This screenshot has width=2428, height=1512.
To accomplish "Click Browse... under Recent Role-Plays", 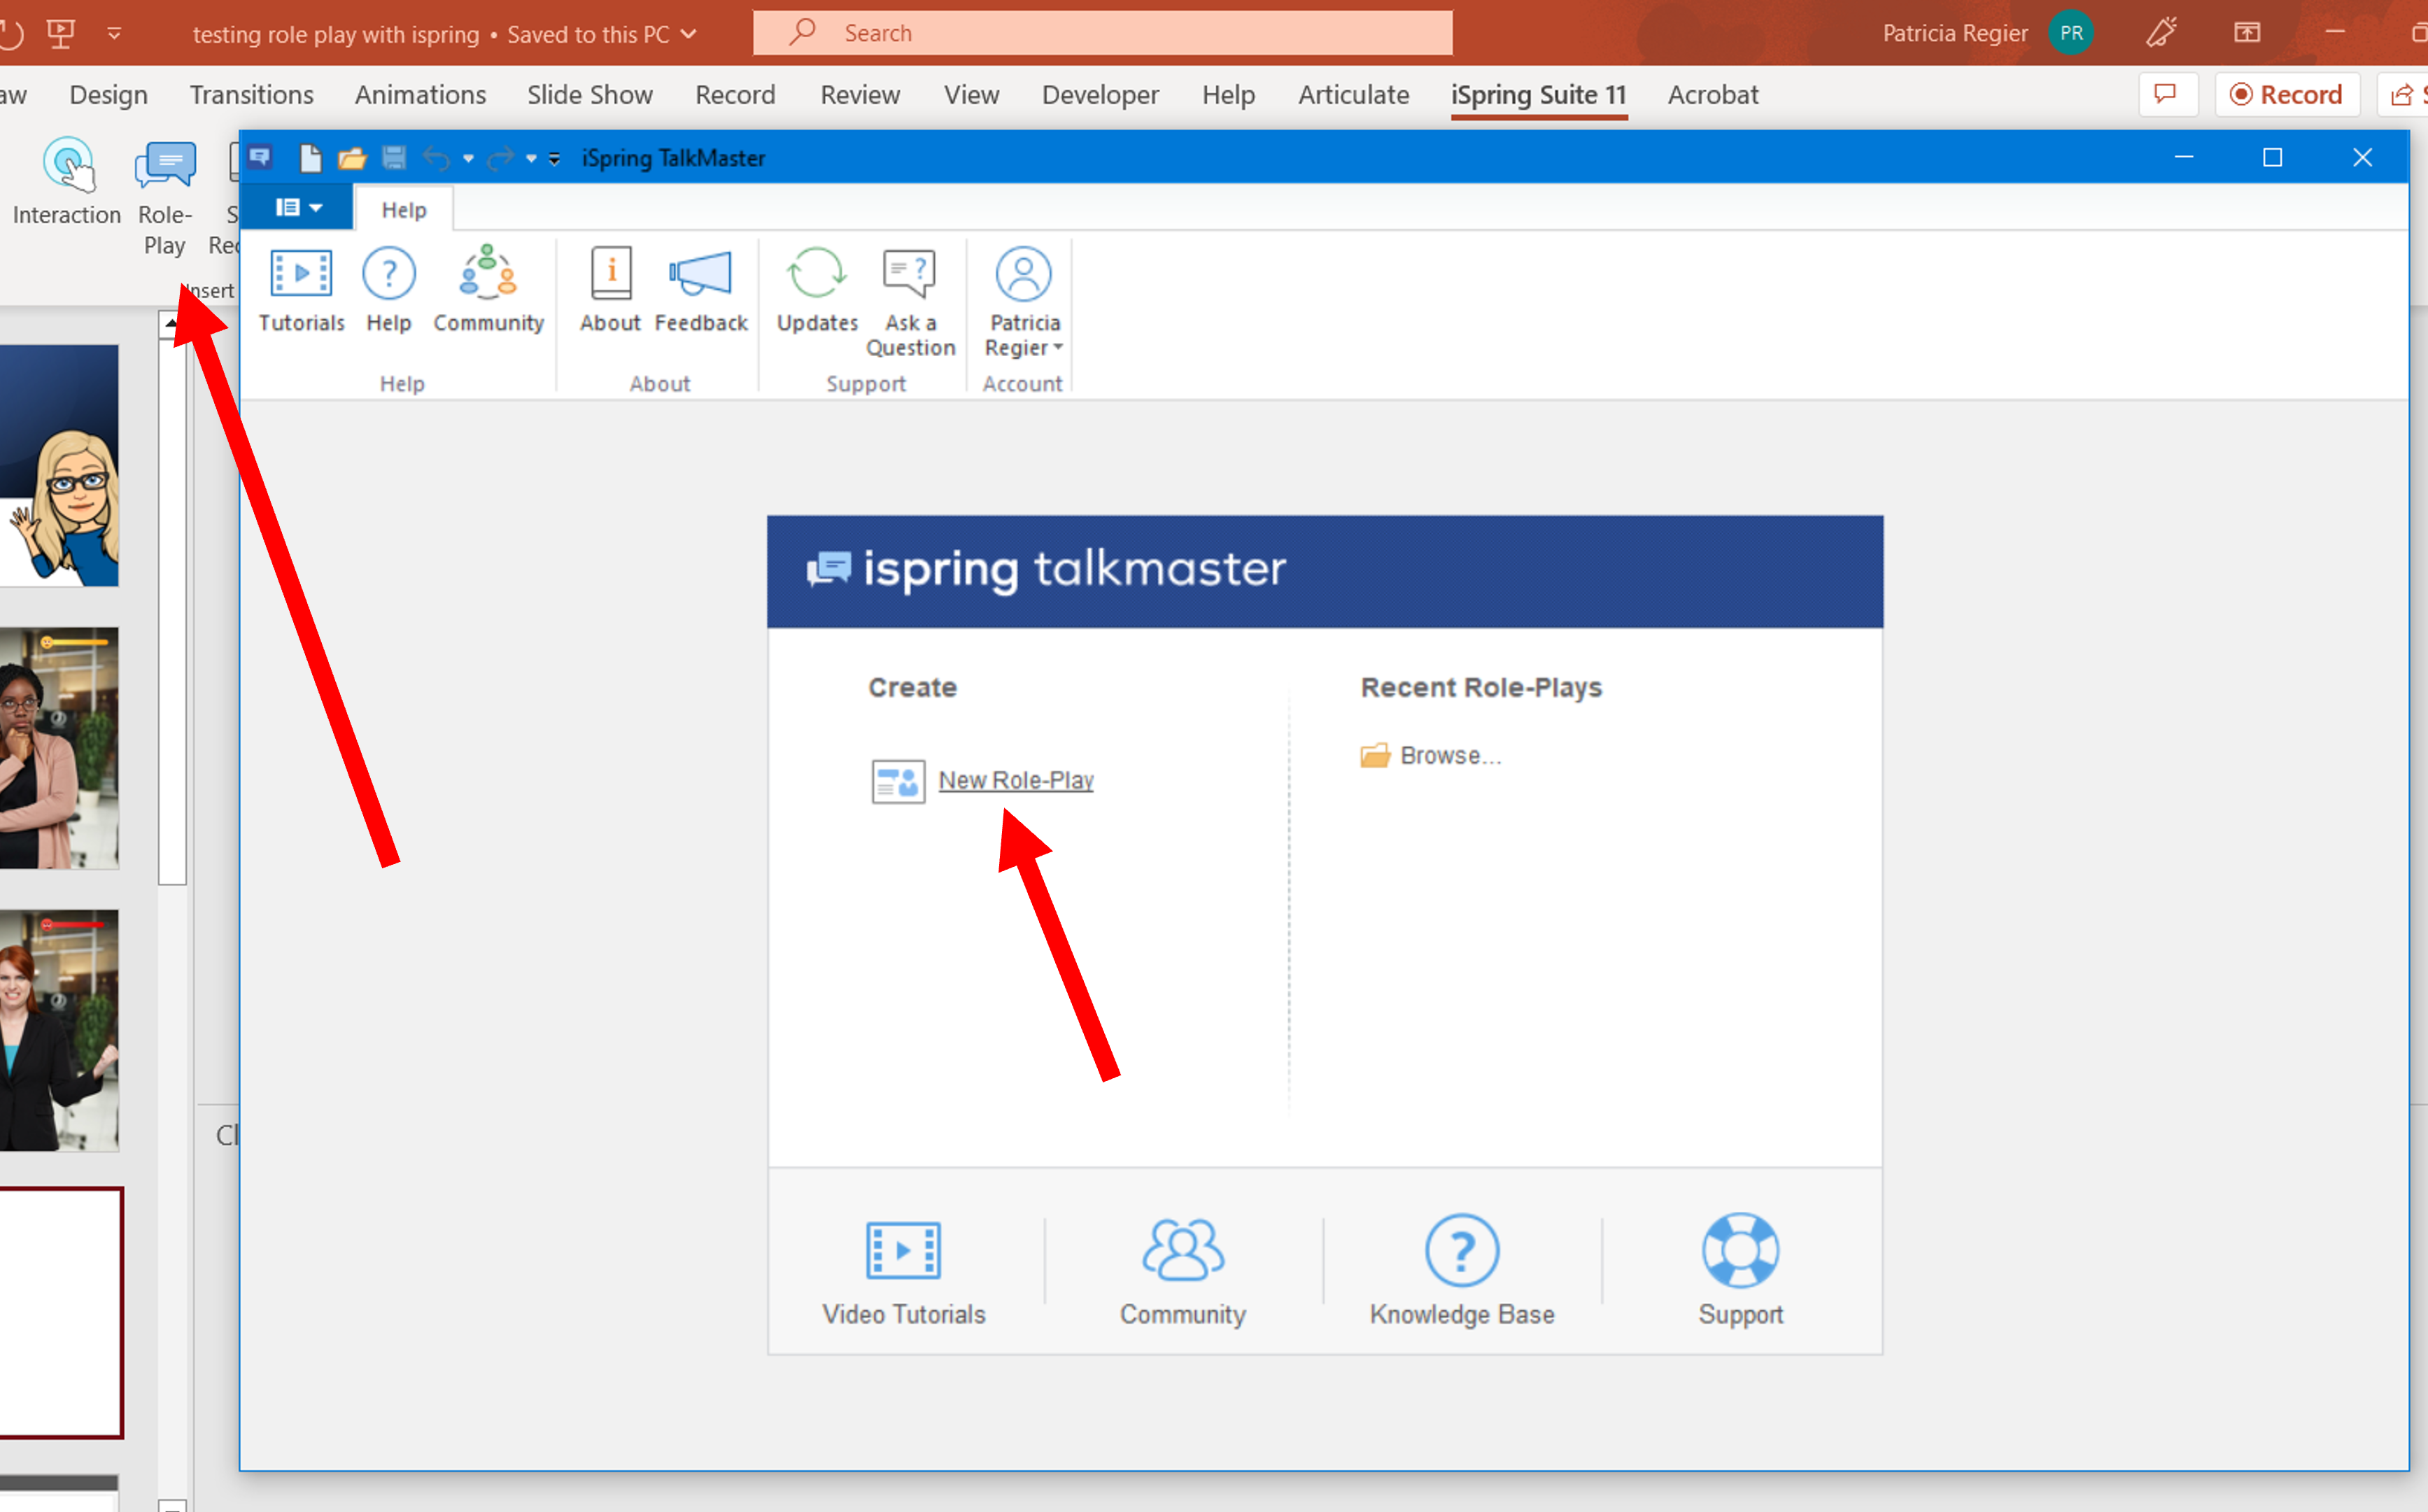I will coord(1450,755).
